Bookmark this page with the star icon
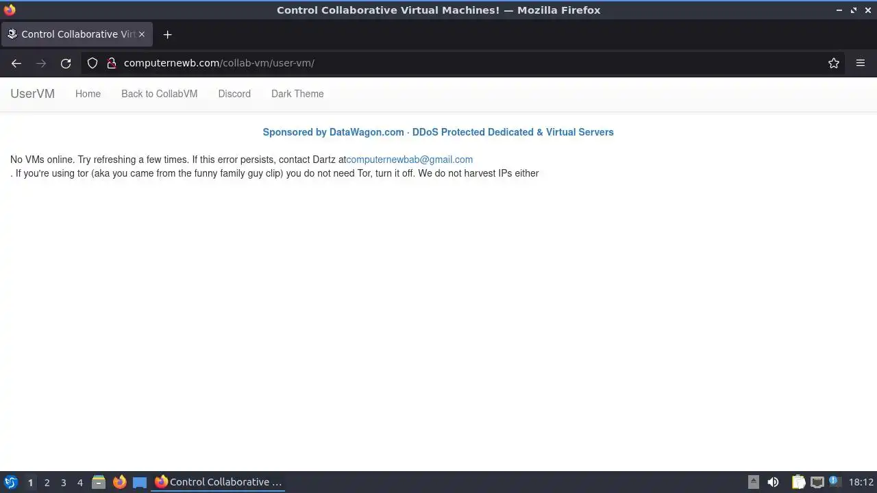877x493 pixels. 834,63
